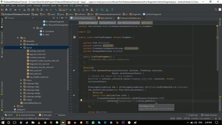Click the Replace toolbar icon
222x125 pixels.
point(42,10)
